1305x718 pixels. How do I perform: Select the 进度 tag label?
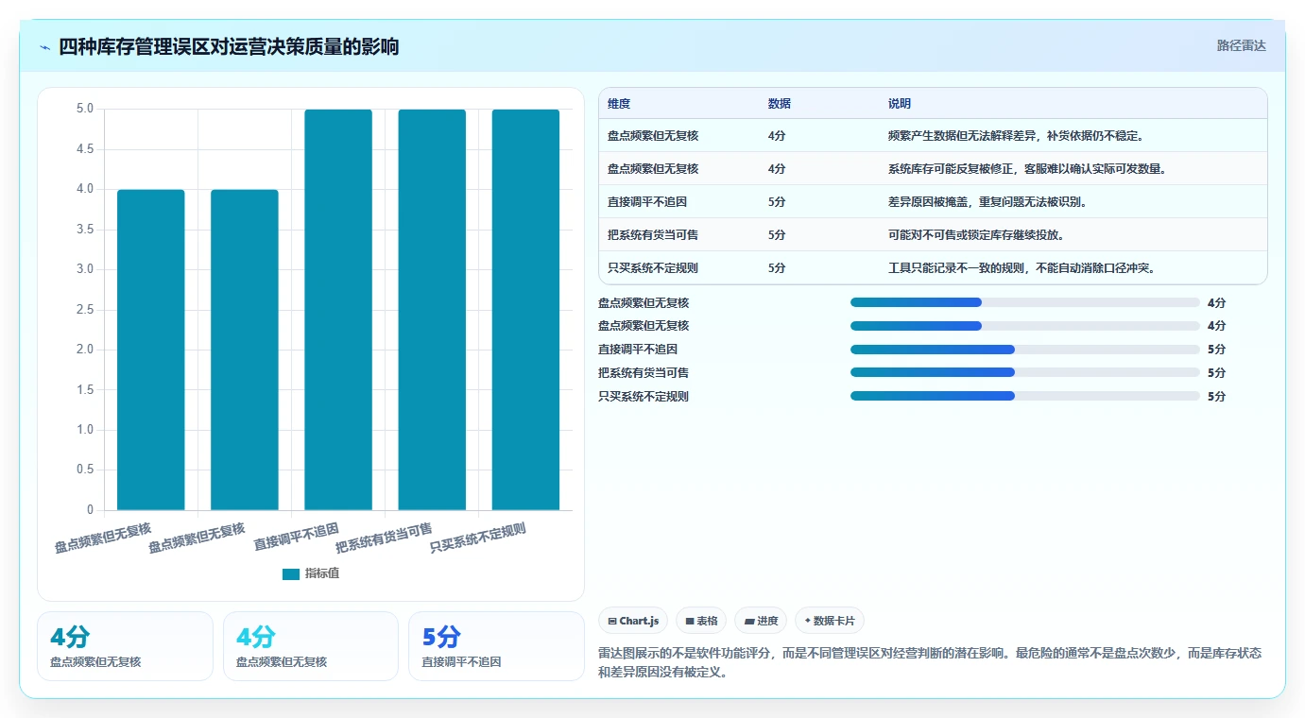(x=767, y=622)
